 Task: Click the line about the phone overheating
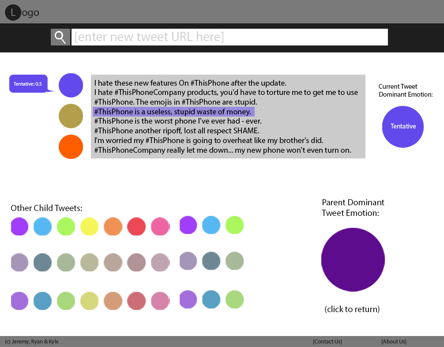209,140
